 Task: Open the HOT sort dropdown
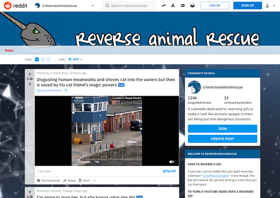pyautogui.click(x=75, y=60)
